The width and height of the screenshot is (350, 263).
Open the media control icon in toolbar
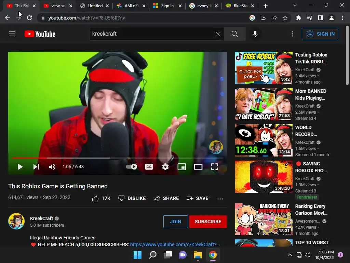tap(310, 18)
